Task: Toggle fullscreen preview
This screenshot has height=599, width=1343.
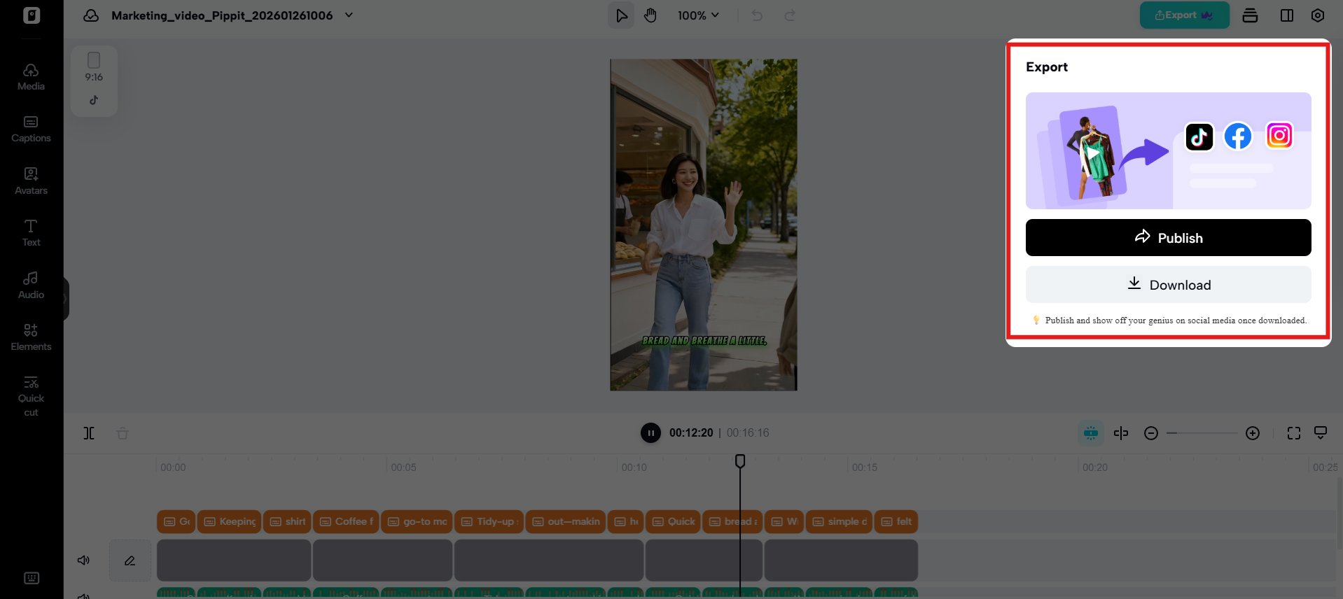Action: pos(1294,433)
